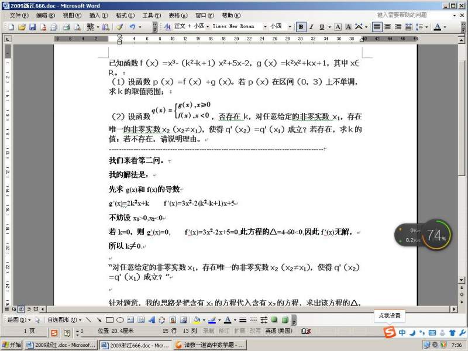Select the Oval drawing tool
This screenshot has height=351, width=468.
click(120, 320)
